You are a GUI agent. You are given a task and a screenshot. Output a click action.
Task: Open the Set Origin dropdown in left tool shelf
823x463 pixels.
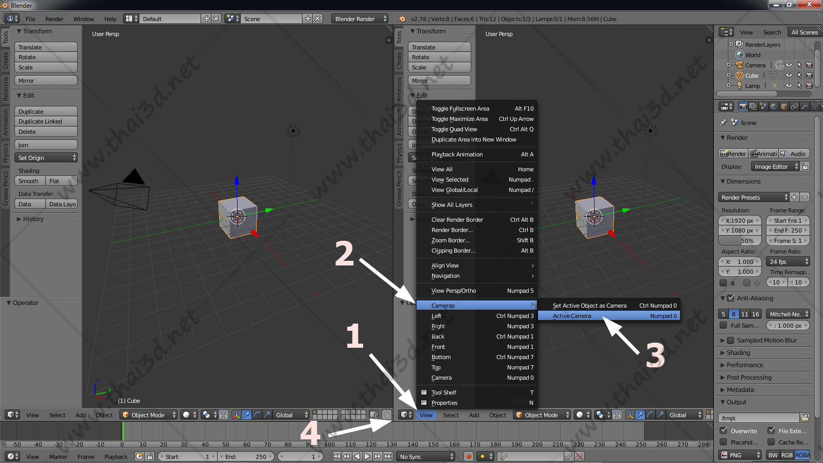coord(46,158)
